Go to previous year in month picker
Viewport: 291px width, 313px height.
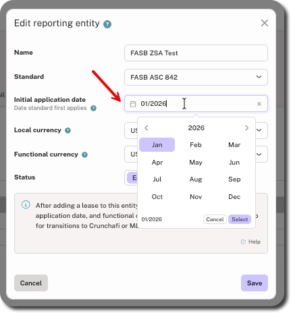pyautogui.click(x=147, y=128)
